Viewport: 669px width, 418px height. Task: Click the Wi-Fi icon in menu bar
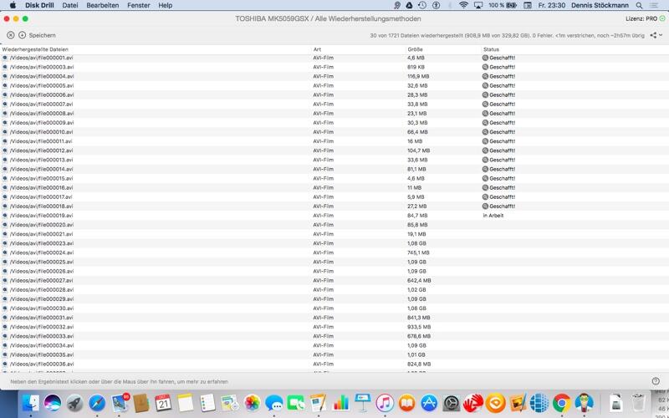pos(464,5)
